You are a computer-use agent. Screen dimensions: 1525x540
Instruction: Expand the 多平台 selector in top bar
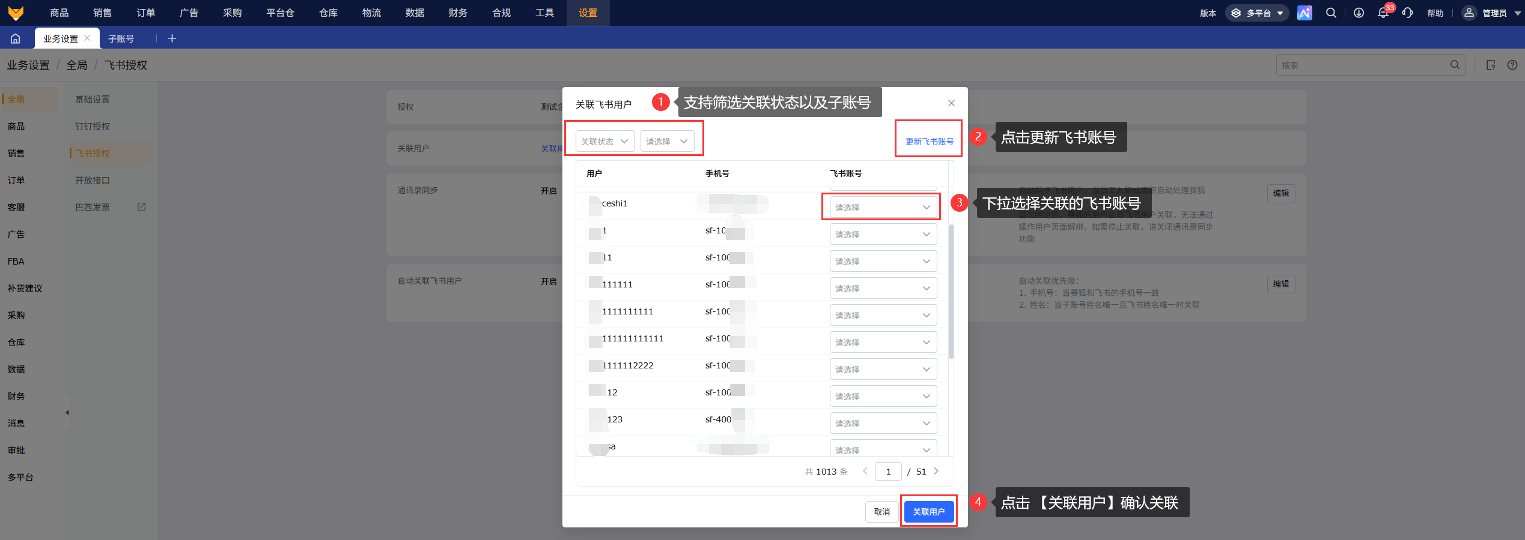coord(1257,13)
